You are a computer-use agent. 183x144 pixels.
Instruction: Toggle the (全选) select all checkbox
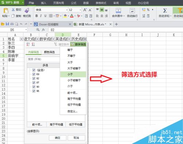pos(34,70)
